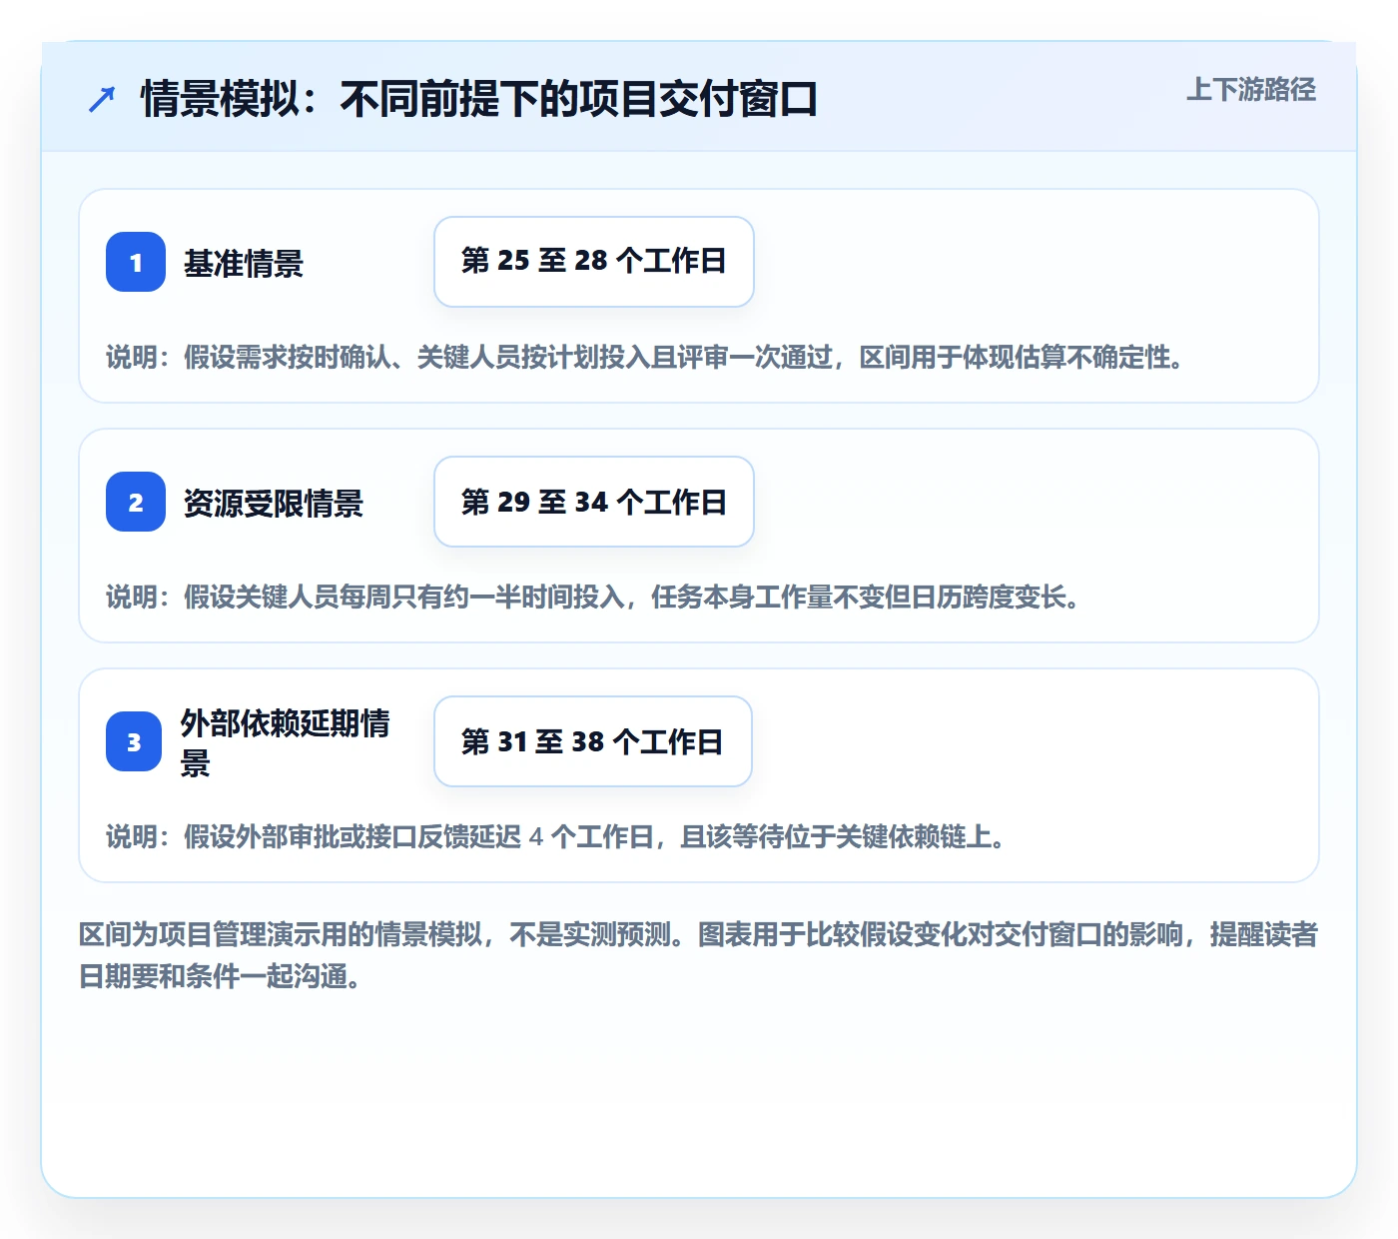Click the heading 情景模拟：不同前提下的项目交付窗口
Screen dimensions: 1398x1239
[x=479, y=100]
